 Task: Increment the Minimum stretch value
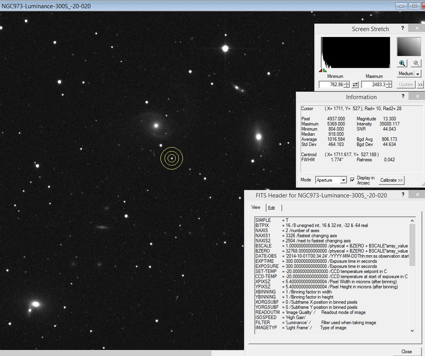click(346, 82)
